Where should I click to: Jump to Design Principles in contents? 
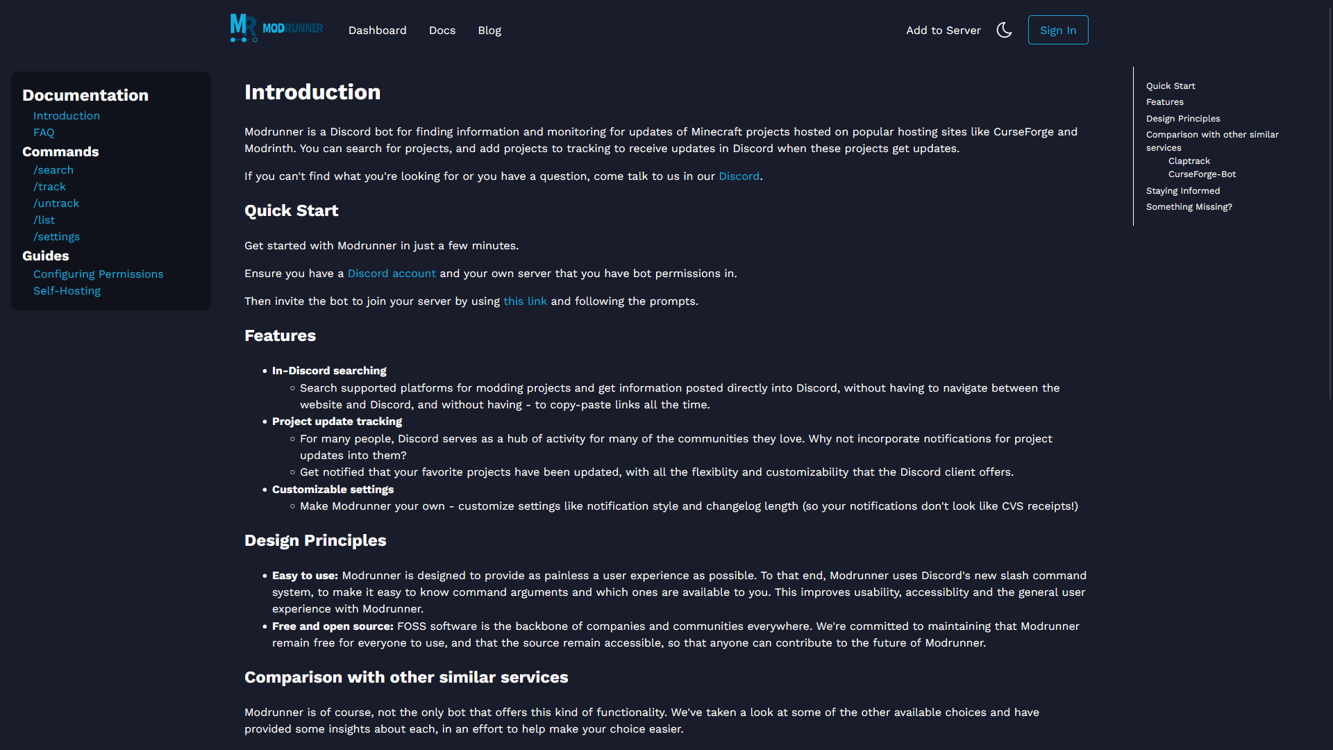[1182, 119]
